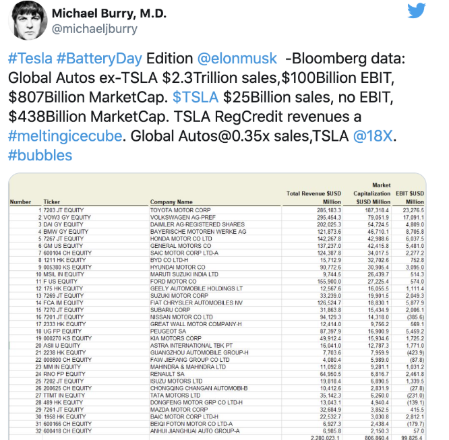The image size is (449, 440).
Task: Click the Ticker column header
Action: (x=52, y=201)
